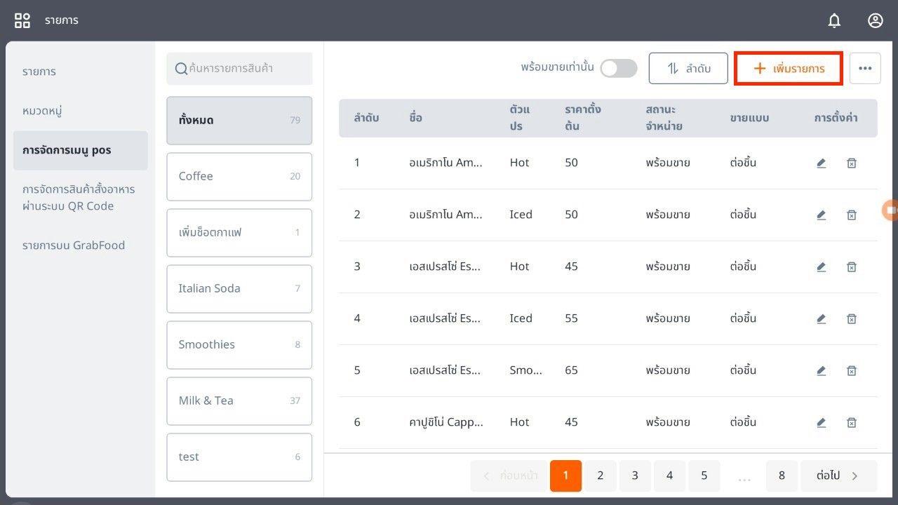This screenshot has width=898, height=505.
Task: Open รายการบน GrabFood sidebar item
Action: (x=73, y=245)
